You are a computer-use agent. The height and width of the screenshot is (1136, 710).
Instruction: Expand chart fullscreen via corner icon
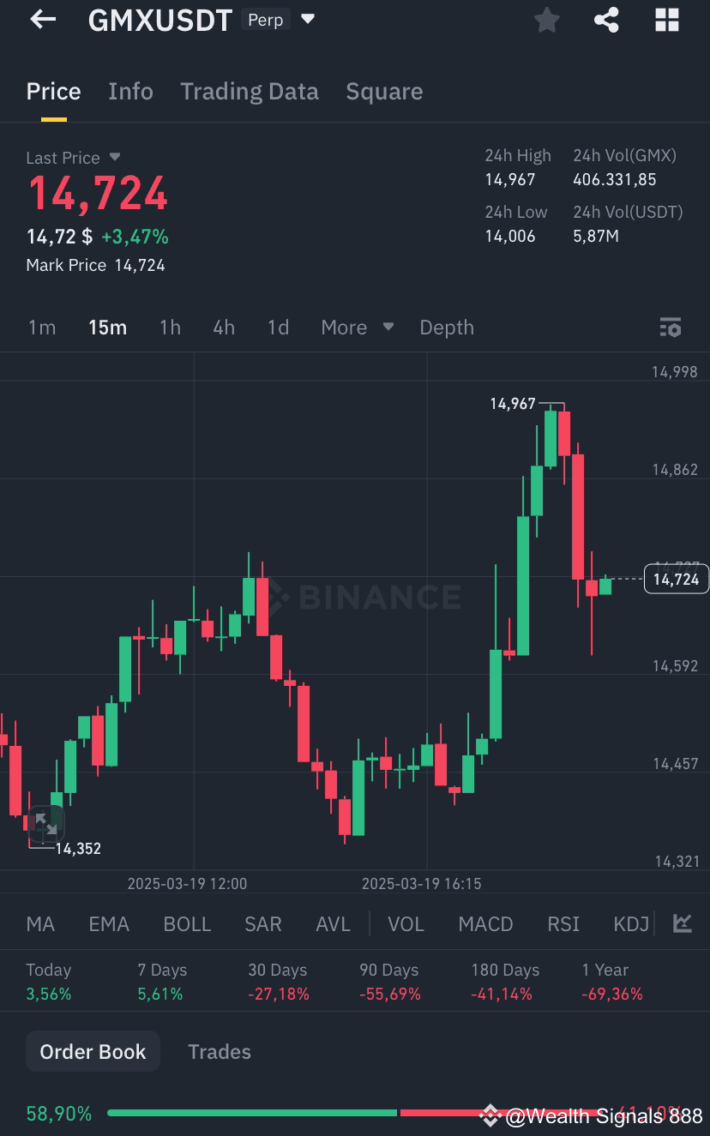47,824
